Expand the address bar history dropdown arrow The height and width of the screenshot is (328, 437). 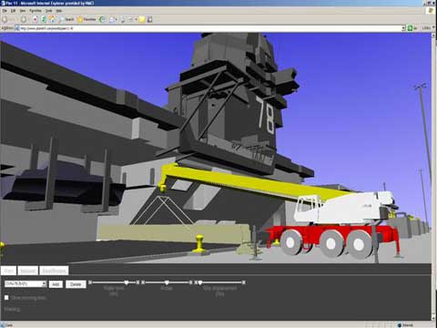403,28
